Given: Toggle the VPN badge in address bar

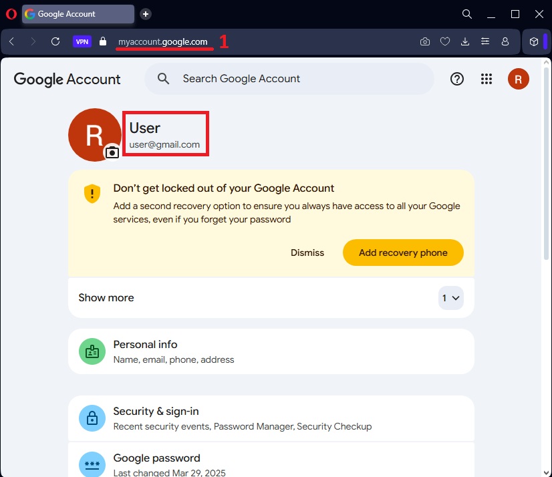Looking at the screenshot, I should point(82,41).
